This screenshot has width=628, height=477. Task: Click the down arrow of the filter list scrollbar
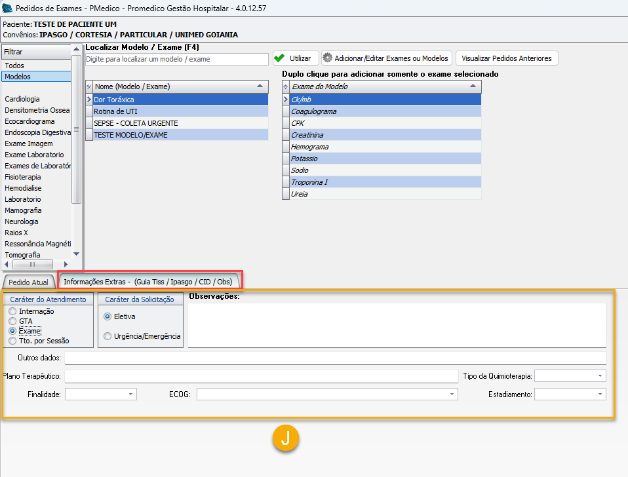point(76,254)
